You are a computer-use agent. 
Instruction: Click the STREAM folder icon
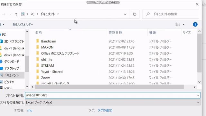click(38, 65)
